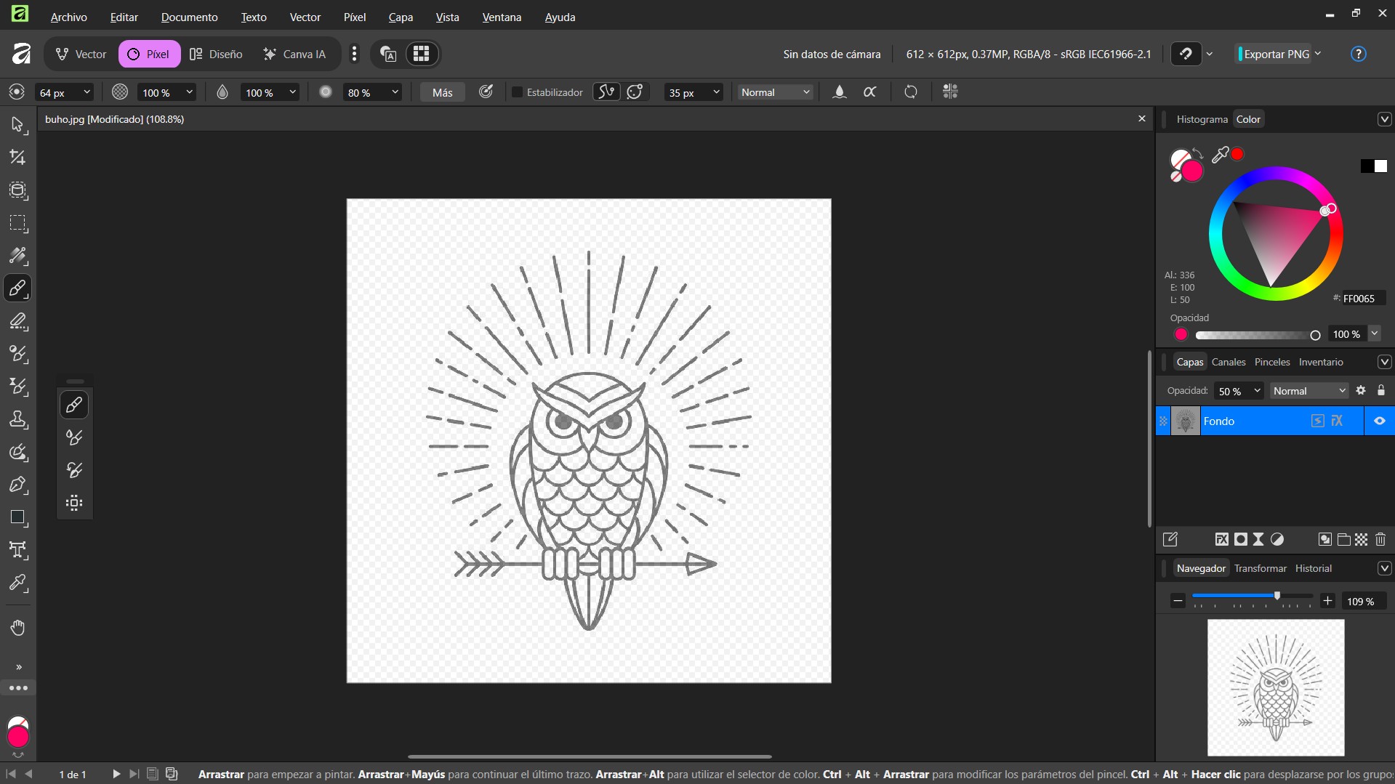Screen dimensions: 1395x784
Task: Open the Capa menu
Action: tap(401, 17)
